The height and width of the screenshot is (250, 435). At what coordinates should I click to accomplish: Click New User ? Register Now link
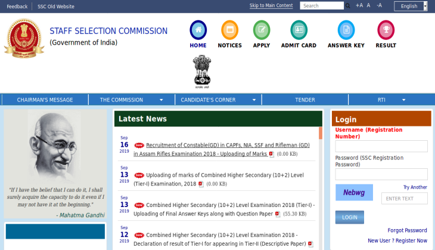point(397,240)
